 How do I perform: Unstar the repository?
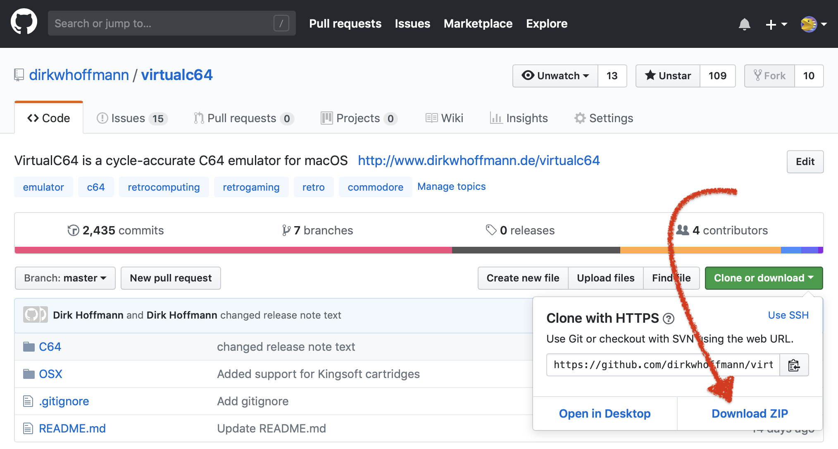668,76
